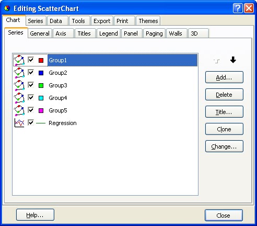Open the Legend sub-tab
Image resolution: width=257 pixels, height=226 pixels.
pos(109,33)
